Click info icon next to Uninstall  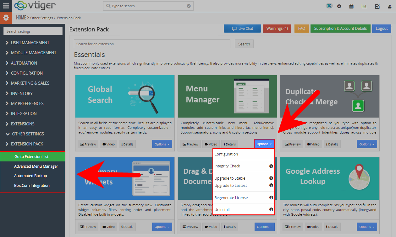click(271, 209)
